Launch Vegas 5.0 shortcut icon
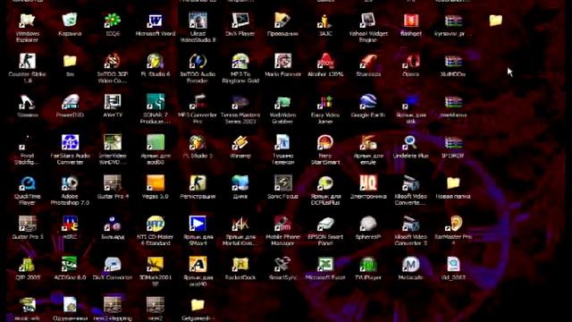572x322 pixels. pyautogui.click(x=155, y=183)
